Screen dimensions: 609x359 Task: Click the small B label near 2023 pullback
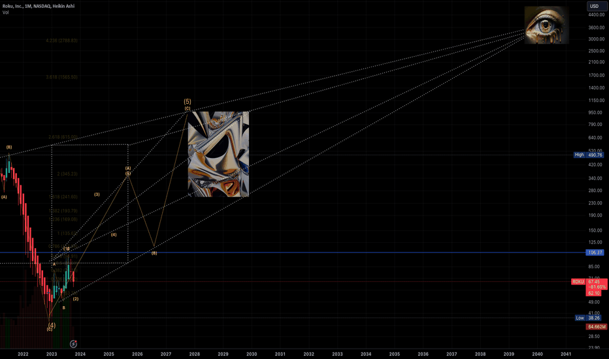tap(63, 308)
